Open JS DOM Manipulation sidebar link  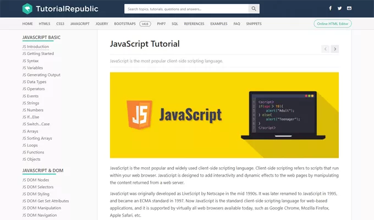(41, 208)
